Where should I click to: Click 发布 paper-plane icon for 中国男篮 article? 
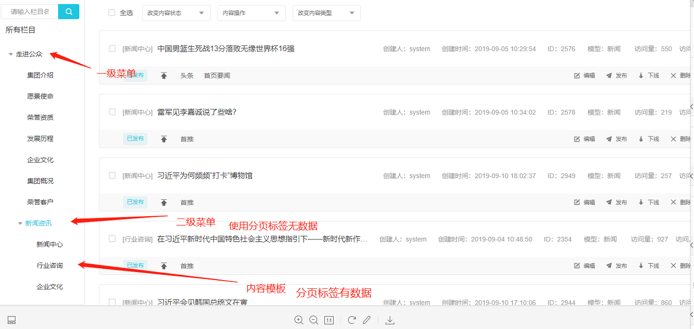point(610,76)
